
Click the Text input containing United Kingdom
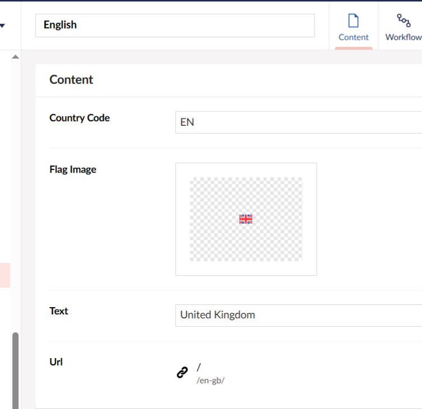click(298, 316)
